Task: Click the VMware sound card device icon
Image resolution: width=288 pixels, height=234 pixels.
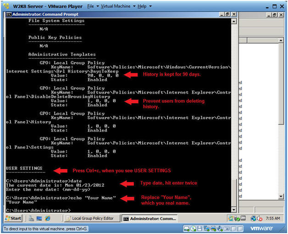Action: 220,228
